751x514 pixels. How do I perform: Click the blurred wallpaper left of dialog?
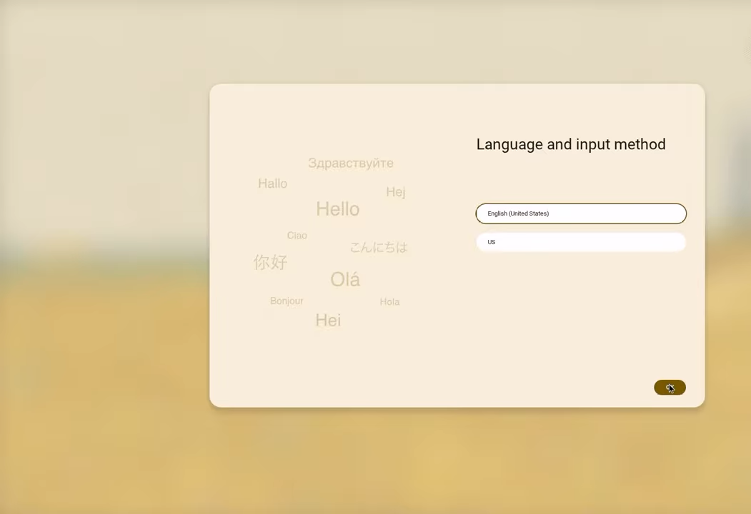tap(100, 257)
